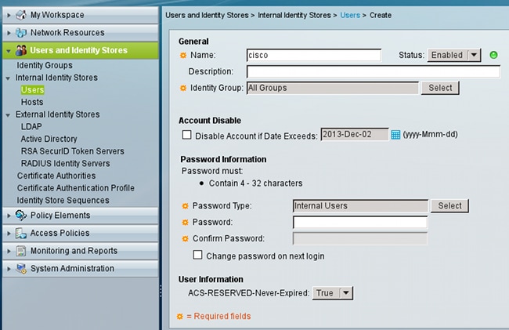Click the Network Resources icon
Screen dimensions: 509x330
click(x=20, y=32)
